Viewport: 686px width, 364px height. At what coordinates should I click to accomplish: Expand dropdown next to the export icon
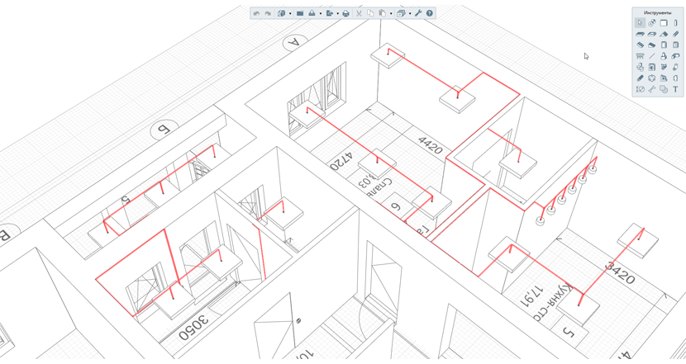[338, 13]
